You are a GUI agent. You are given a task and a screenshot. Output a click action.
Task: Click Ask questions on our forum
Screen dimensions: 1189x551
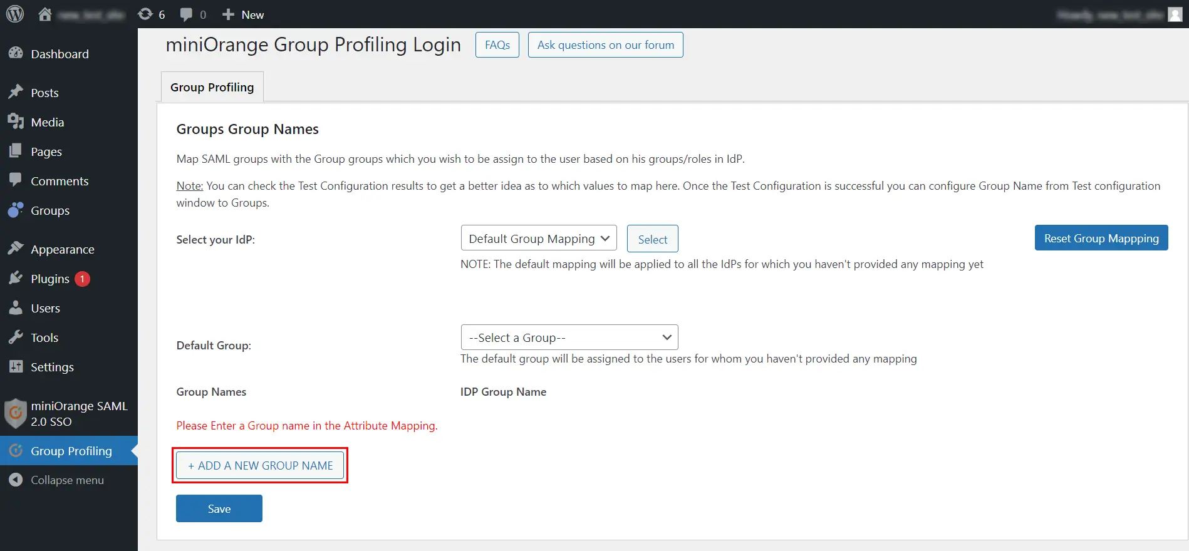tap(606, 45)
